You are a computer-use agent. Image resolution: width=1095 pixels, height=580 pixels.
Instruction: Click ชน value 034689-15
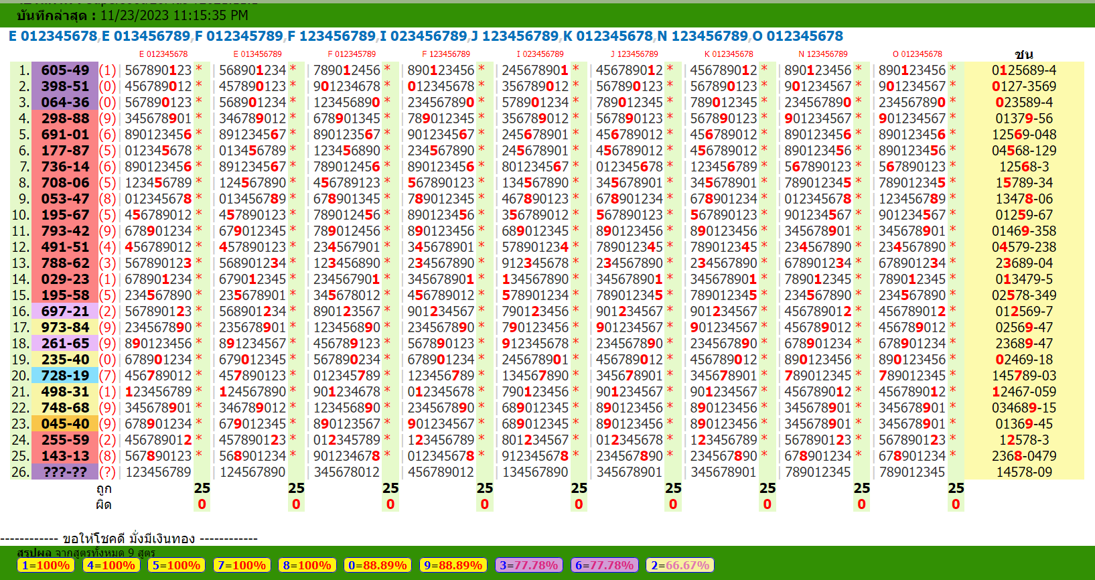coord(1024,408)
